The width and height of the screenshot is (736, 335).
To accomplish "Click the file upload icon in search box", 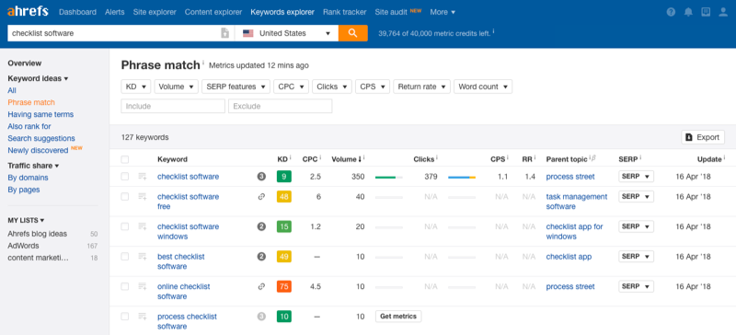I will tap(224, 33).
